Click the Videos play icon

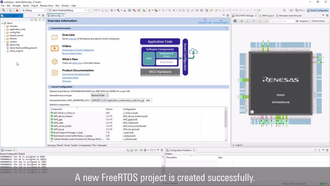[x=54, y=49]
